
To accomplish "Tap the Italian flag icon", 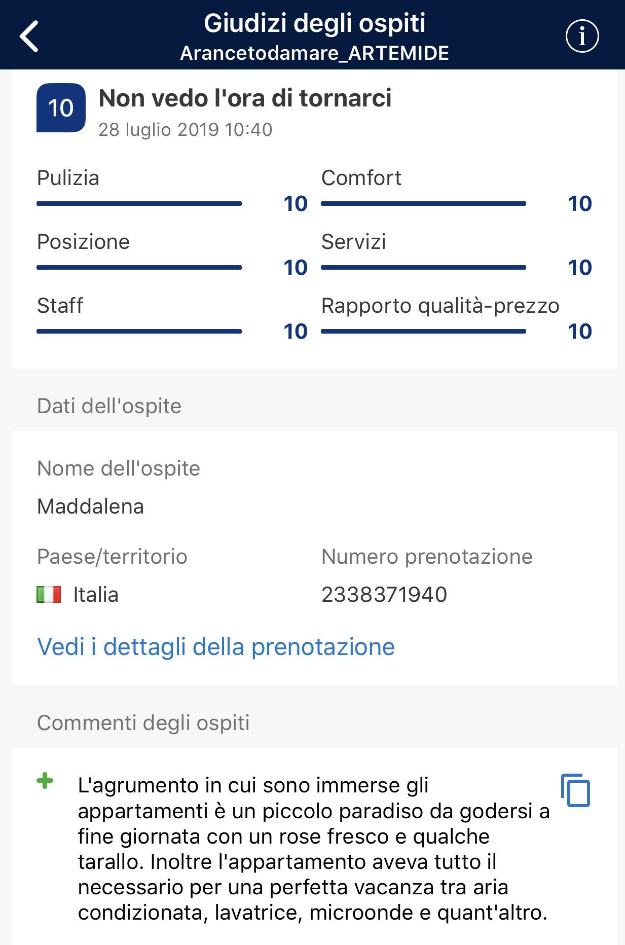I will coord(49,594).
